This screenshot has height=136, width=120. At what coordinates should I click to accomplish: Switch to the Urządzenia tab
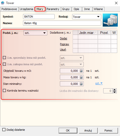pos(27,9)
